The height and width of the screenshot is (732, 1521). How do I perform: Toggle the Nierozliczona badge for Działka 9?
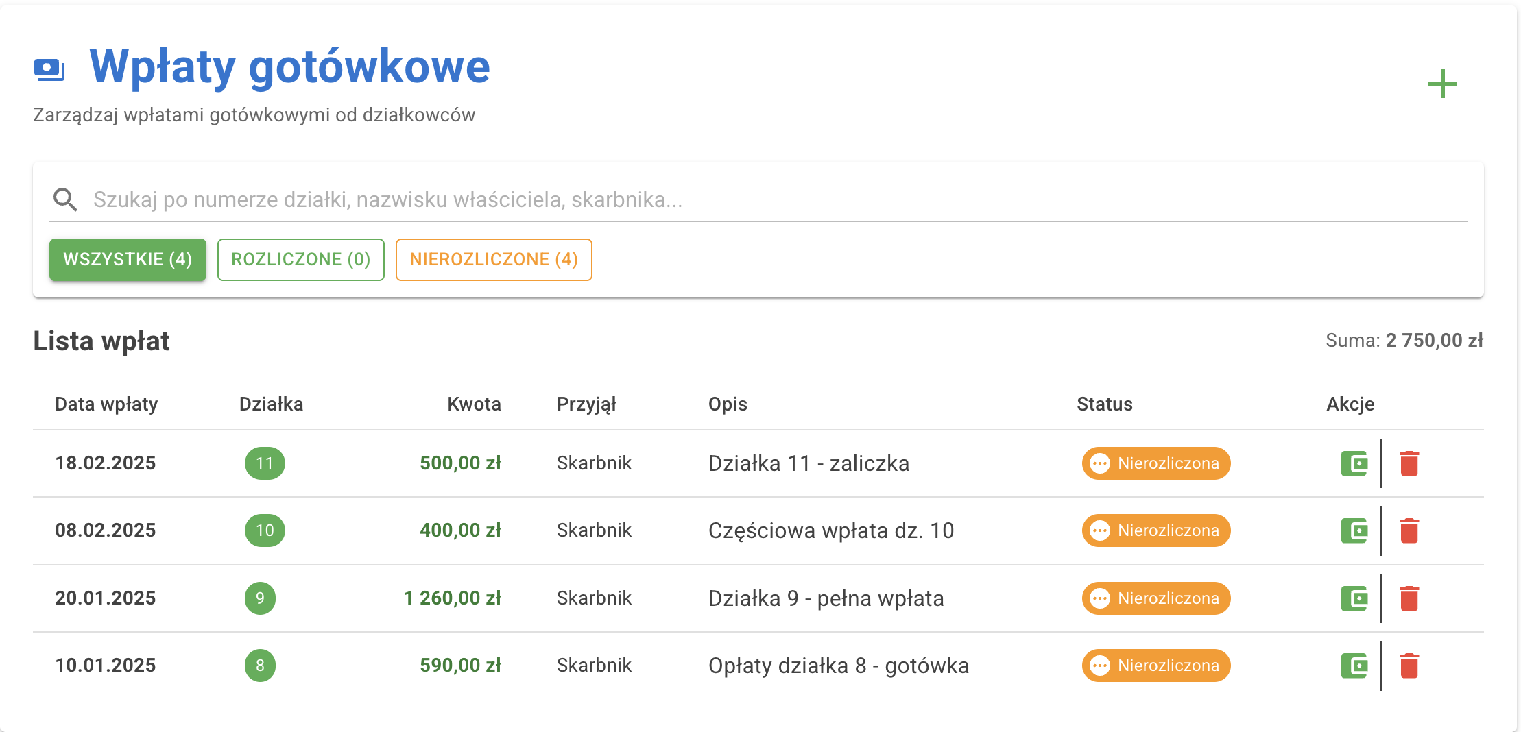[x=1155, y=597]
